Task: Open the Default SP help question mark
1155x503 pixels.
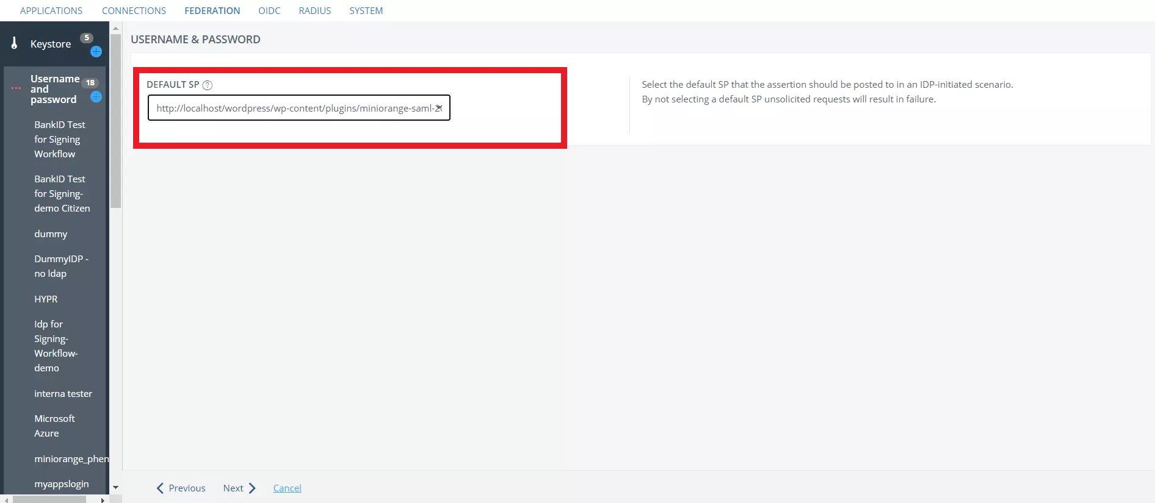Action: (208, 85)
